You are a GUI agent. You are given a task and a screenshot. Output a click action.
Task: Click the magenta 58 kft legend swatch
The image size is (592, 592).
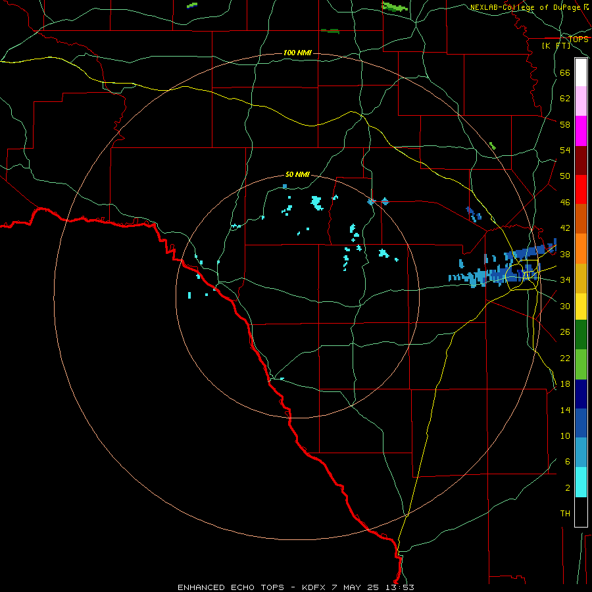[x=581, y=131]
